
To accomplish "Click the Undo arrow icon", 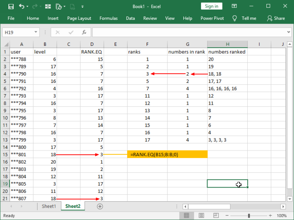I will point(21,6).
